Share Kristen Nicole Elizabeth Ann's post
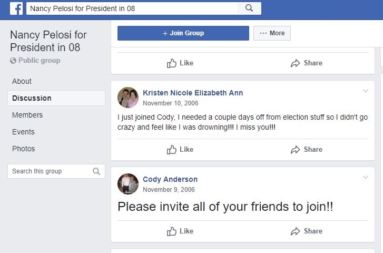 coord(307,150)
